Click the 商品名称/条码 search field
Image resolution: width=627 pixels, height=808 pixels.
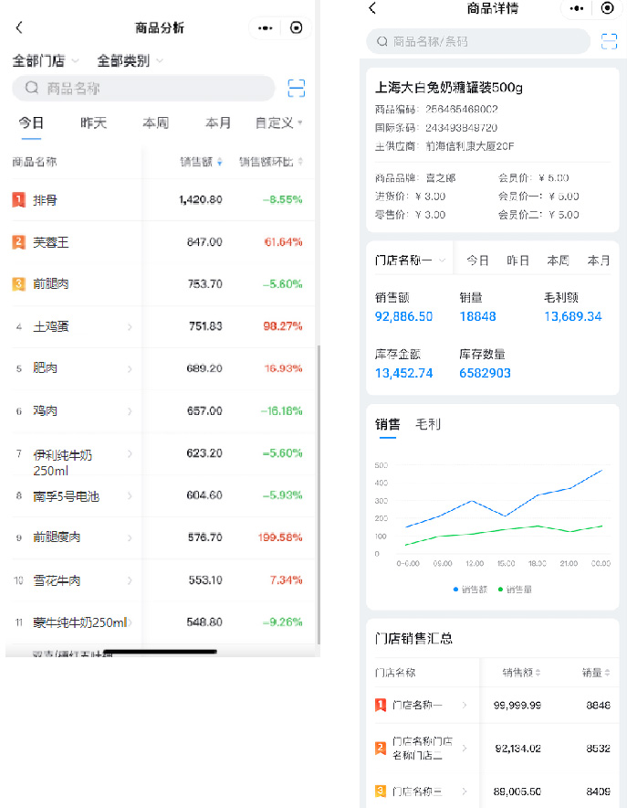[478, 42]
